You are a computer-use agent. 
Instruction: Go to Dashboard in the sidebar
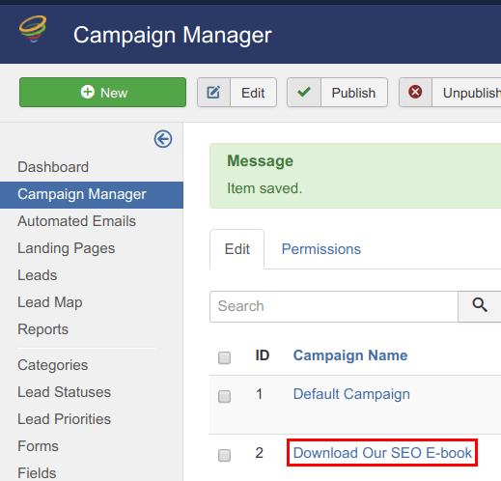point(53,167)
